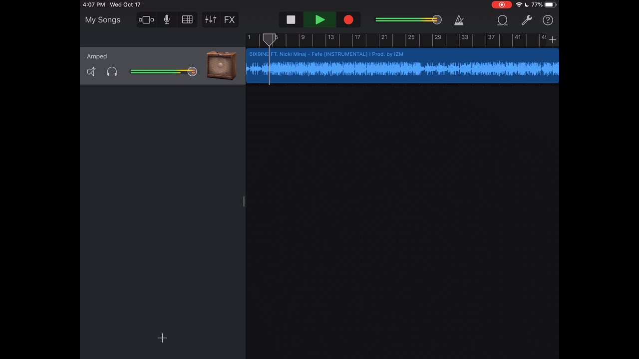
Task: Stop playback with the square button
Action: [291, 20]
